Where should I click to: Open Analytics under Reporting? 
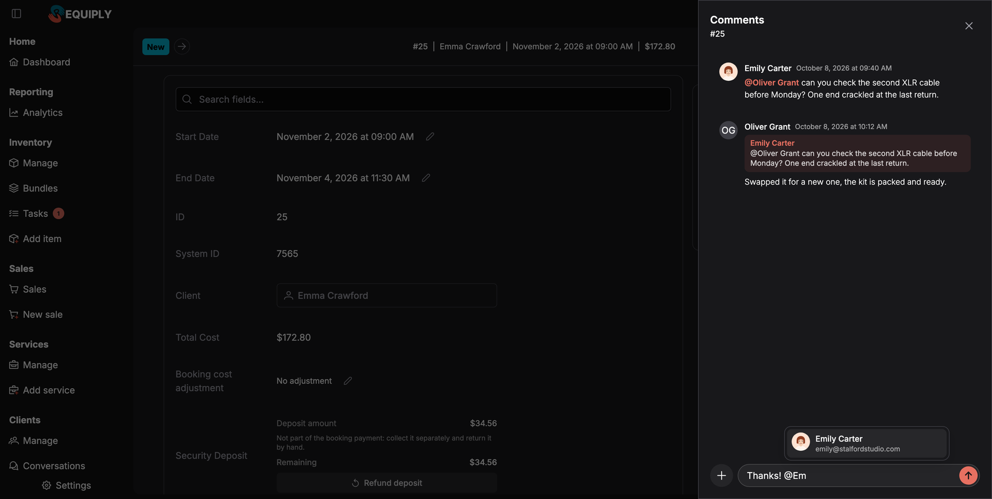point(36,112)
